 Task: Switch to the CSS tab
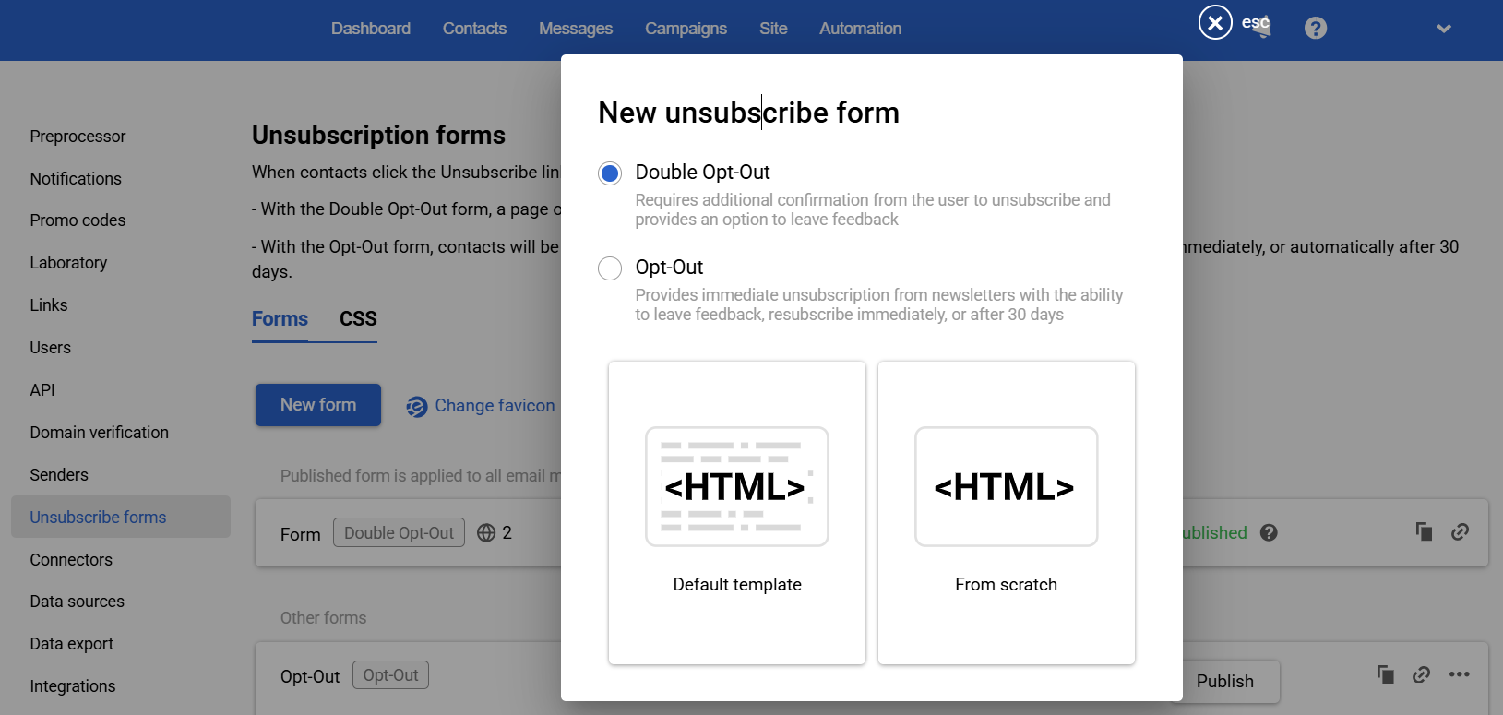coord(358,319)
